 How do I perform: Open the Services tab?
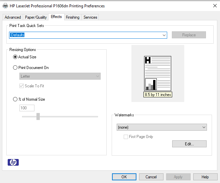90,17
